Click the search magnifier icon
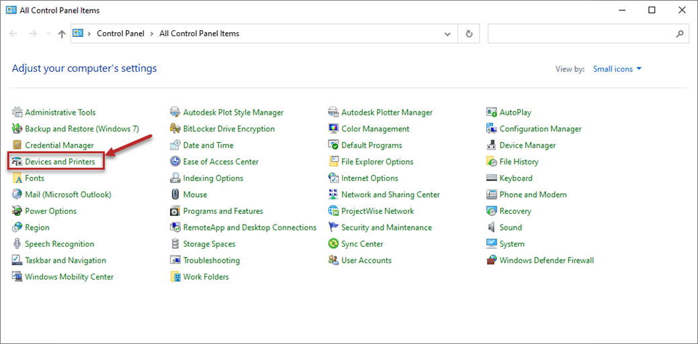 click(680, 34)
